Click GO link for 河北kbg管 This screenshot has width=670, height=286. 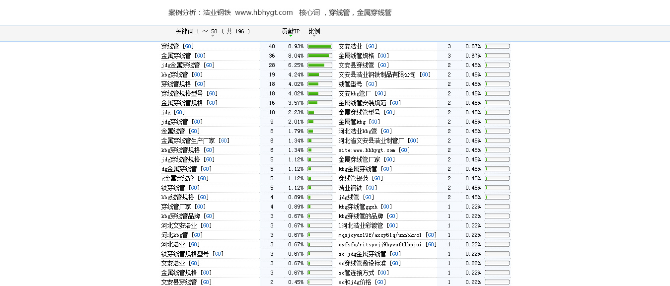point(197,235)
